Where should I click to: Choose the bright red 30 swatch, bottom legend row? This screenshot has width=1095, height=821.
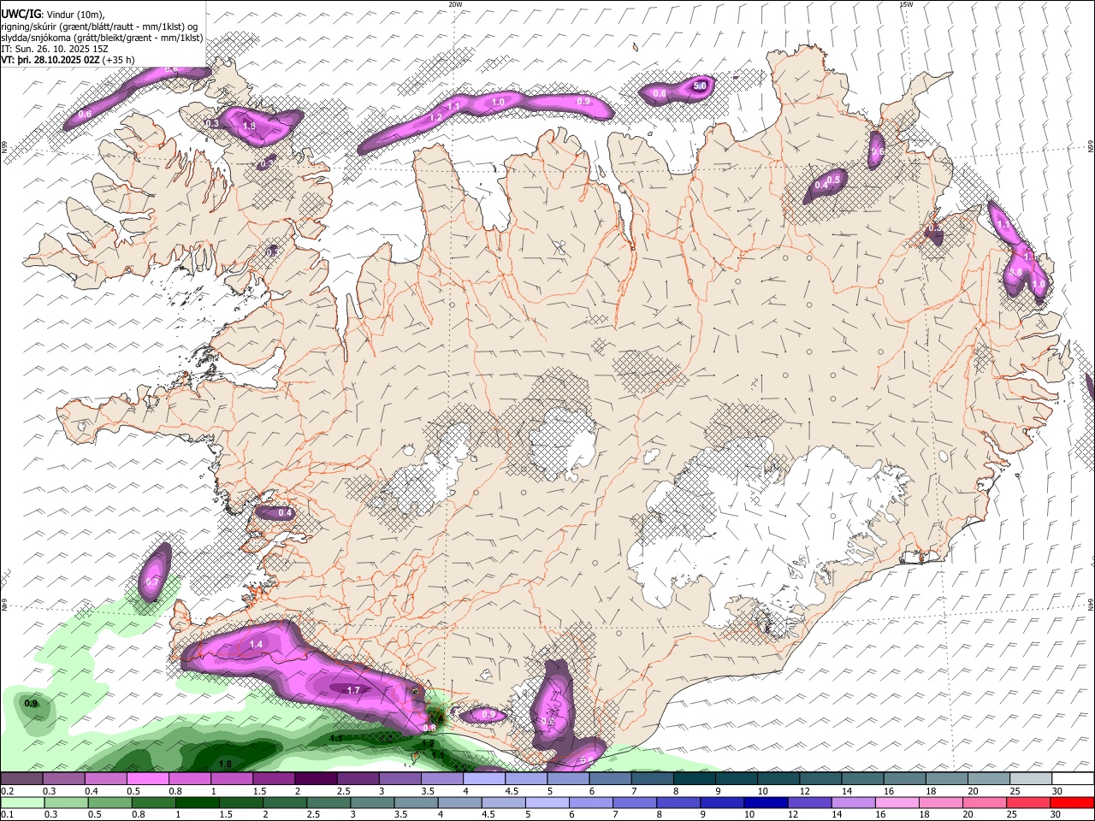[1074, 802]
